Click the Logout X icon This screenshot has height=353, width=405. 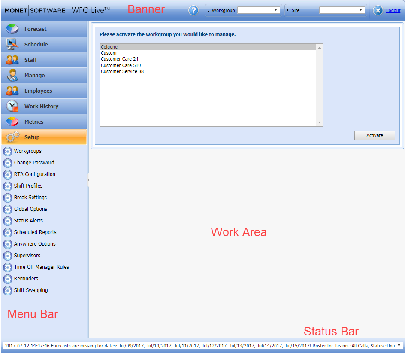378,11
